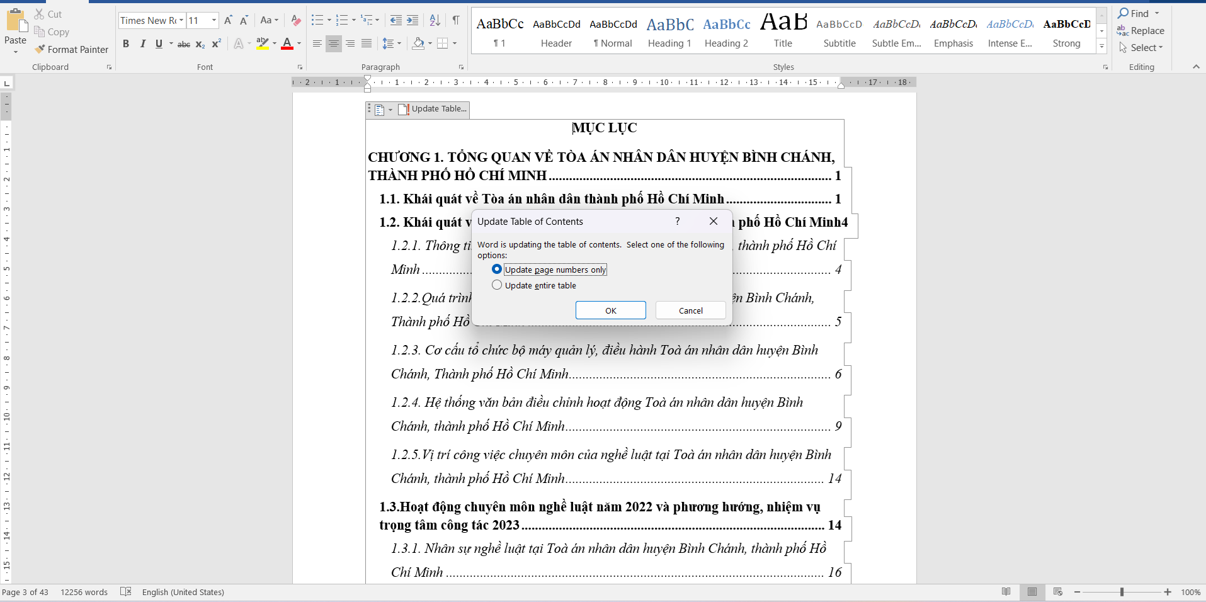Click the Multilevel List icon
The image size is (1206, 602).
point(367,20)
